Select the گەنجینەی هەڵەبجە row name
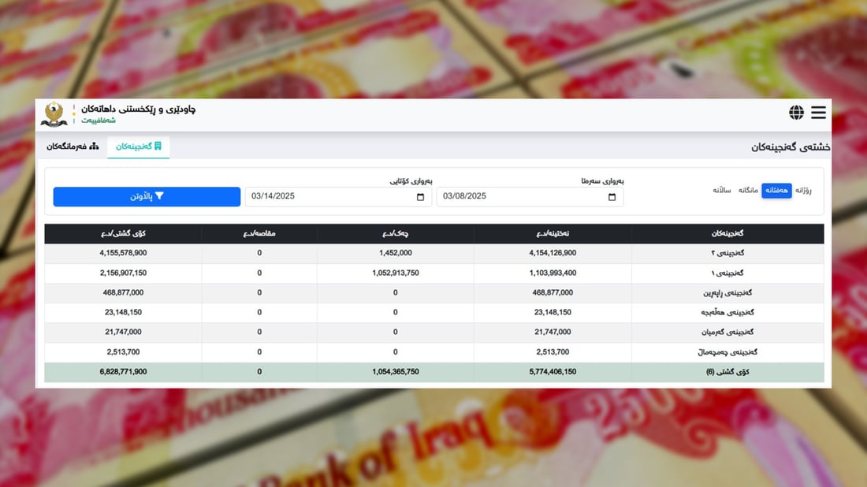This screenshot has width=867, height=487. (727, 312)
